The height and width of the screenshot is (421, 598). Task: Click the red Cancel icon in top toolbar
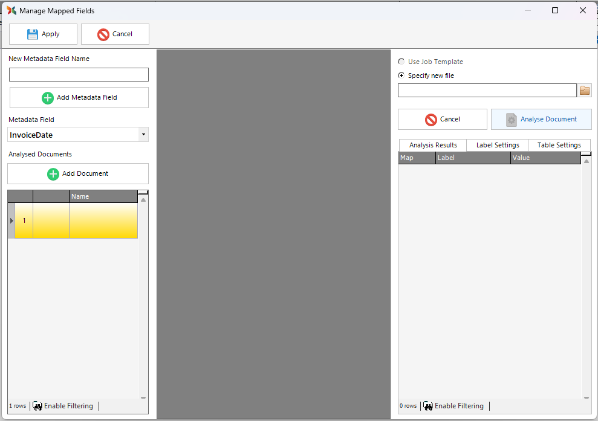point(103,34)
